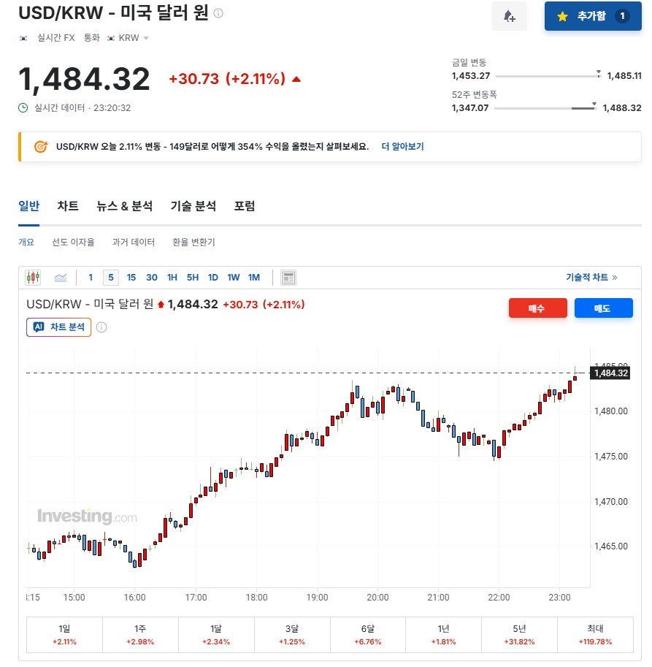This screenshot has width=652, height=667.
Task: Click the info icon beside USD/KRW title
Action: pos(218,13)
